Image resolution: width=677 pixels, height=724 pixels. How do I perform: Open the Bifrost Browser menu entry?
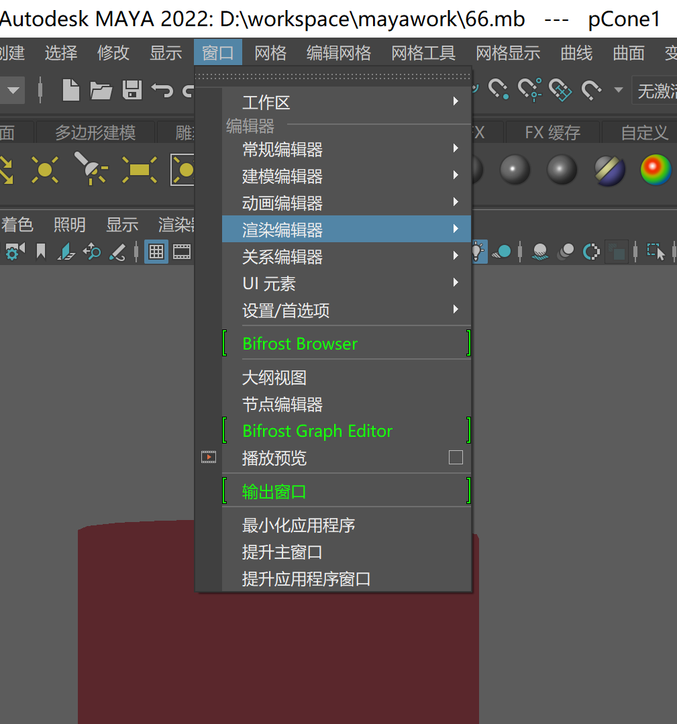pyautogui.click(x=346, y=344)
